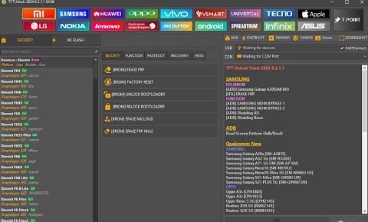Viewport: 368px width, 222px height.
Task: Select Xiaomi Mi4S in device list
Action: [x=46, y=105]
